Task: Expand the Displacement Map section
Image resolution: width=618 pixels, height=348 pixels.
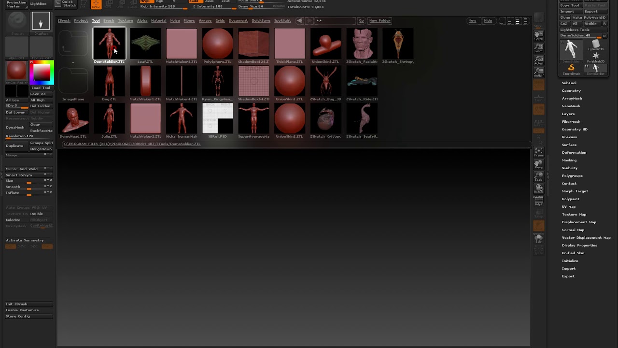Action: click(x=579, y=222)
